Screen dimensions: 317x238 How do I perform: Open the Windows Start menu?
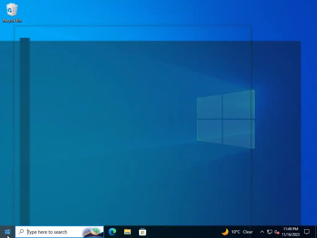pos(7,232)
